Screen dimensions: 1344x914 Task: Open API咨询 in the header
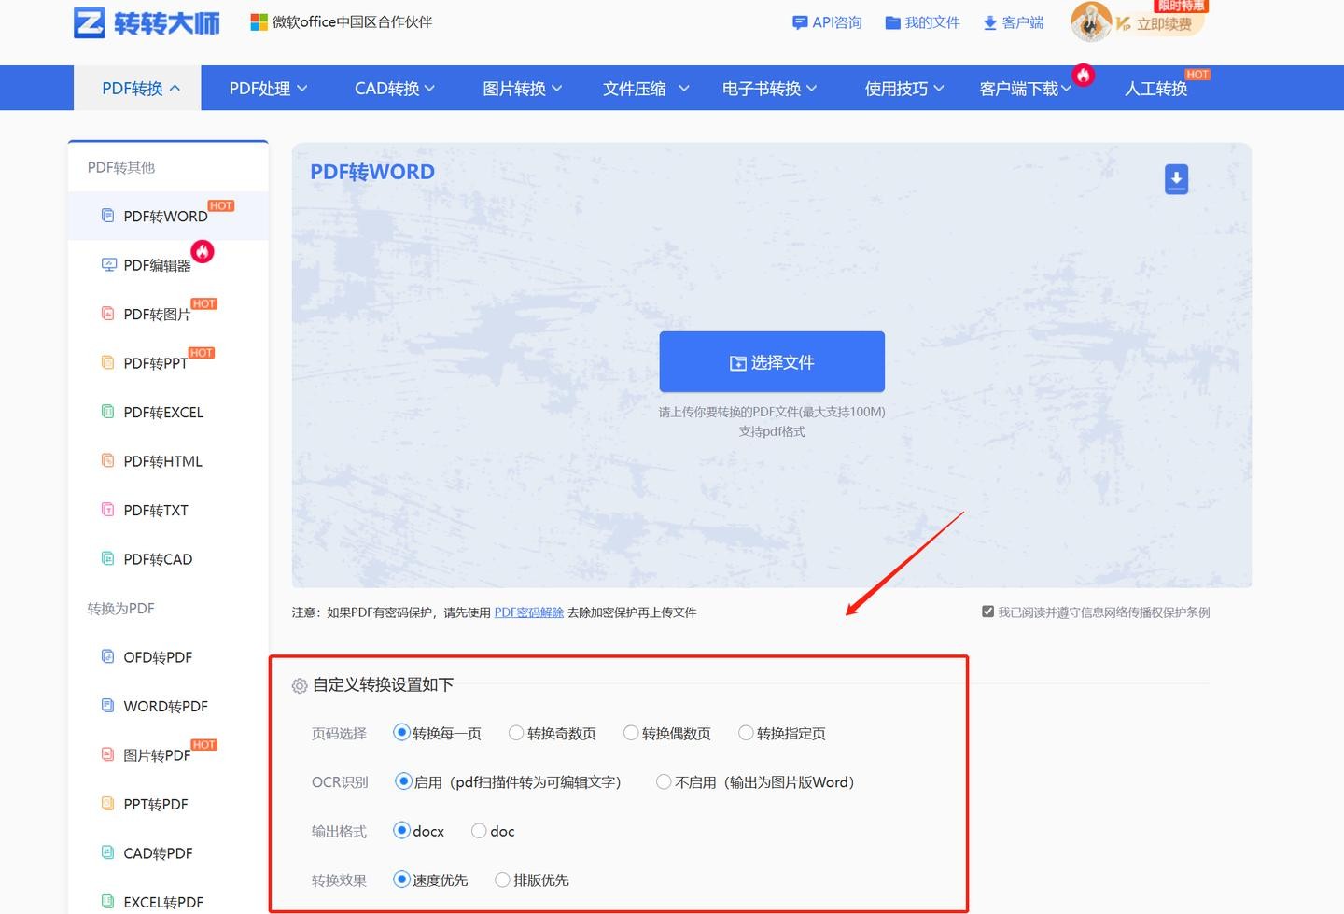point(827,22)
